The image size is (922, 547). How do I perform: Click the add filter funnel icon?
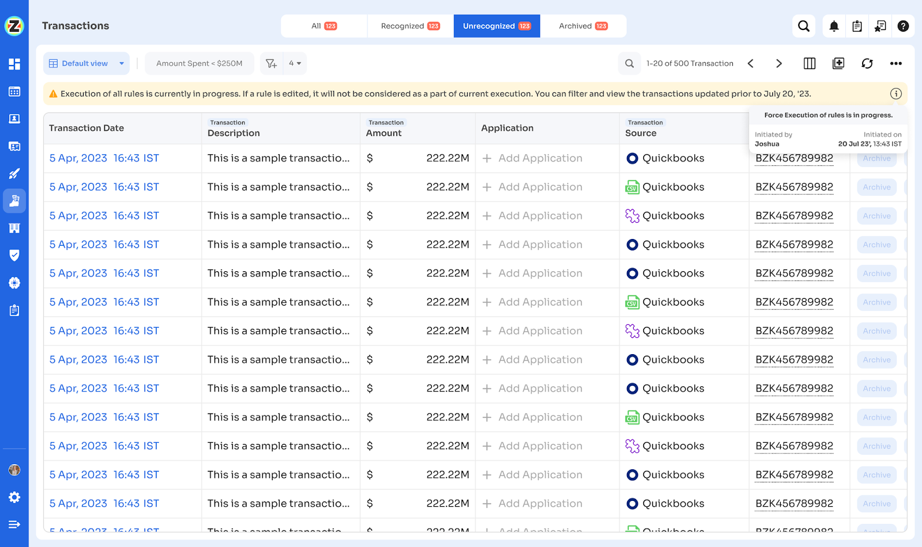(x=271, y=63)
